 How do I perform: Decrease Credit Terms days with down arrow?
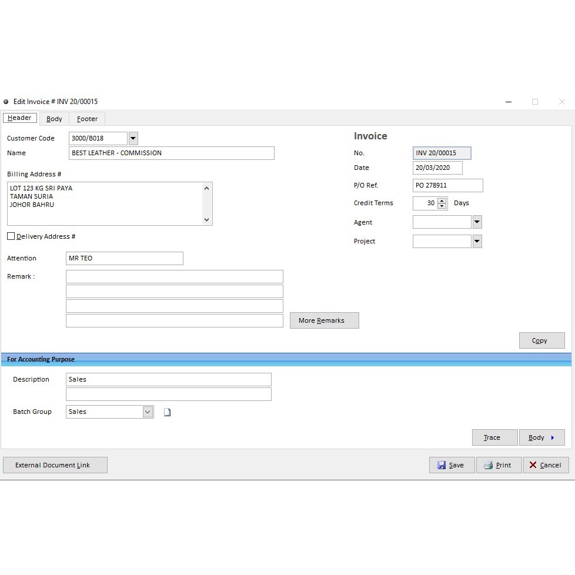442,206
